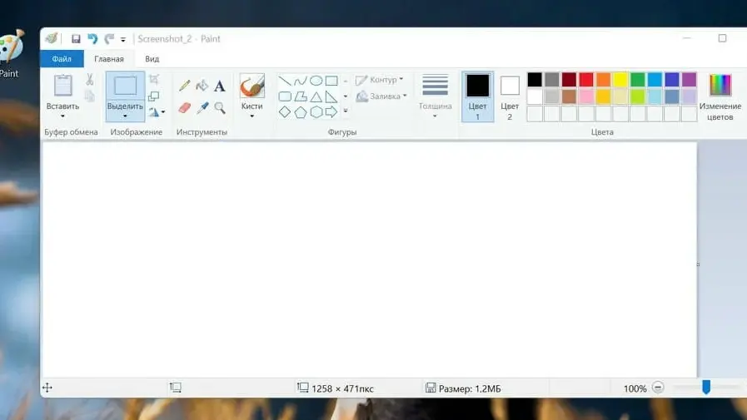Redo action using the grey arrow icon
Screen dimensions: 747x420
pos(110,39)
